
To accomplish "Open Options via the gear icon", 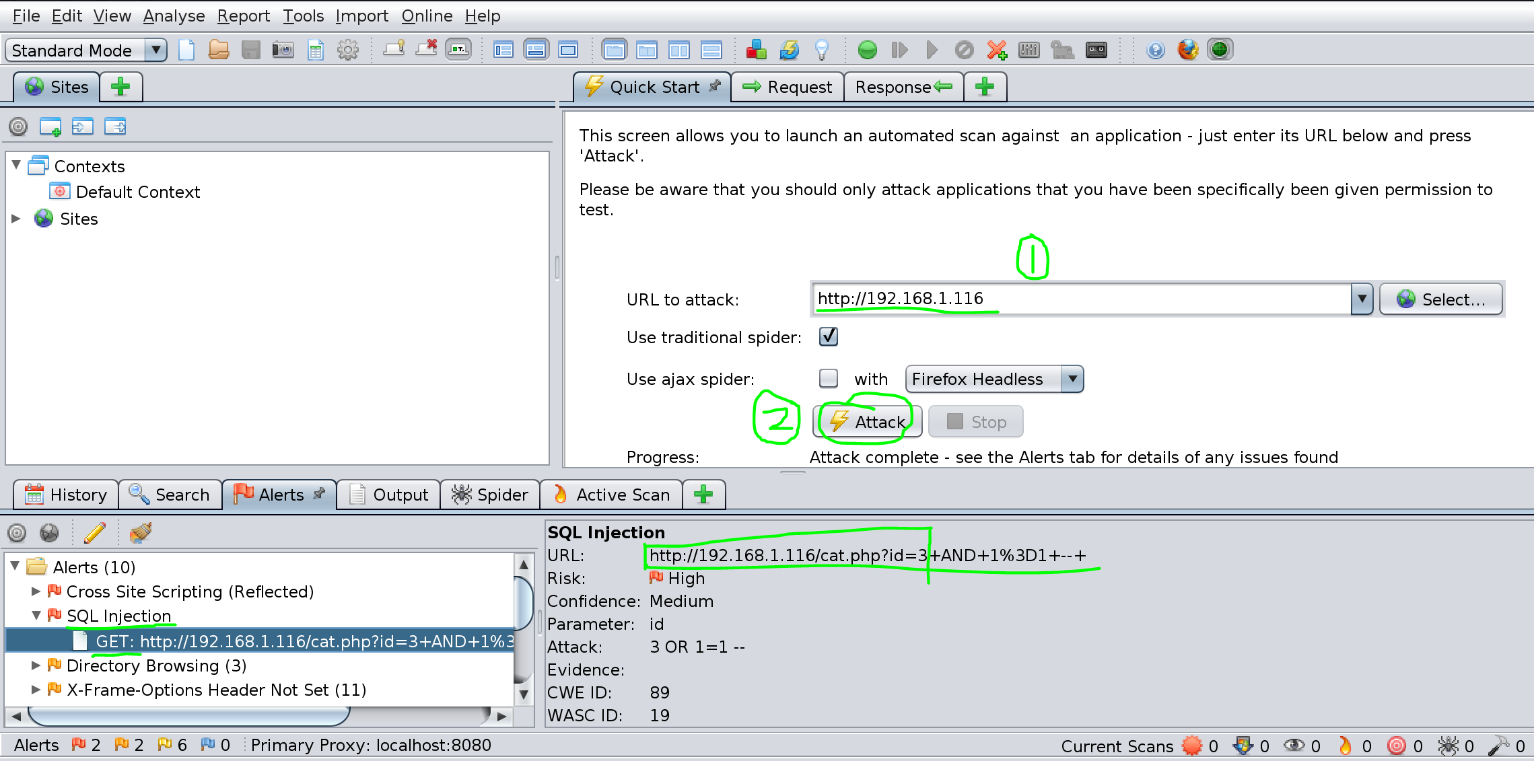I will (x=347, y=50).
